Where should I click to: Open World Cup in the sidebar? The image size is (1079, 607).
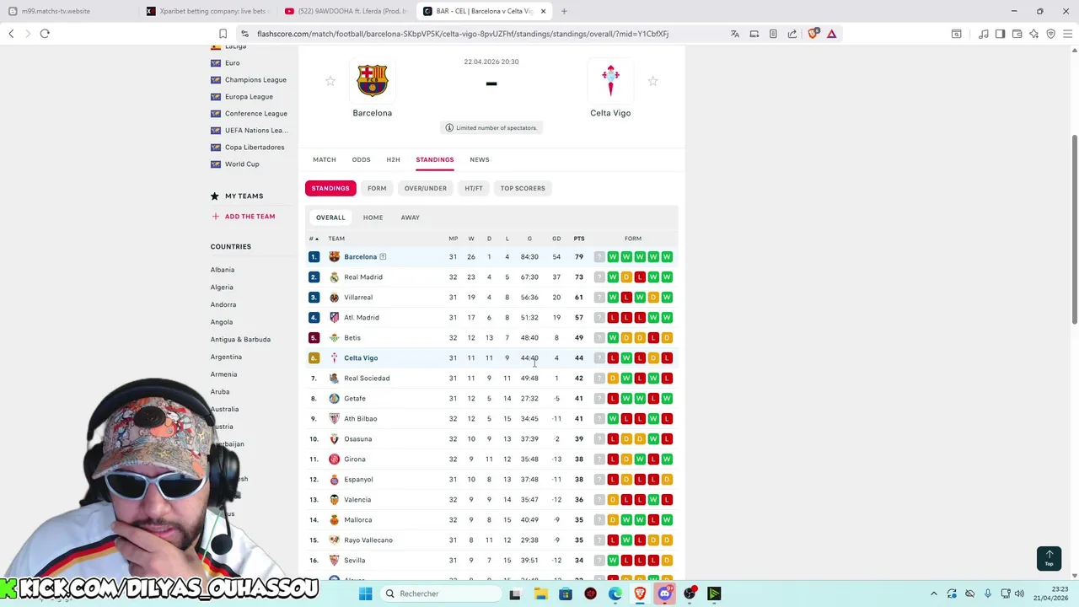coord(242,164)
